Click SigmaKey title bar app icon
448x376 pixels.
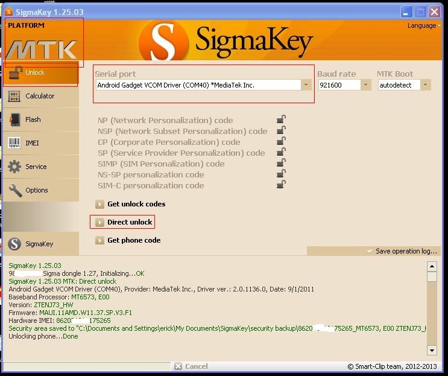tap(9, 11)
